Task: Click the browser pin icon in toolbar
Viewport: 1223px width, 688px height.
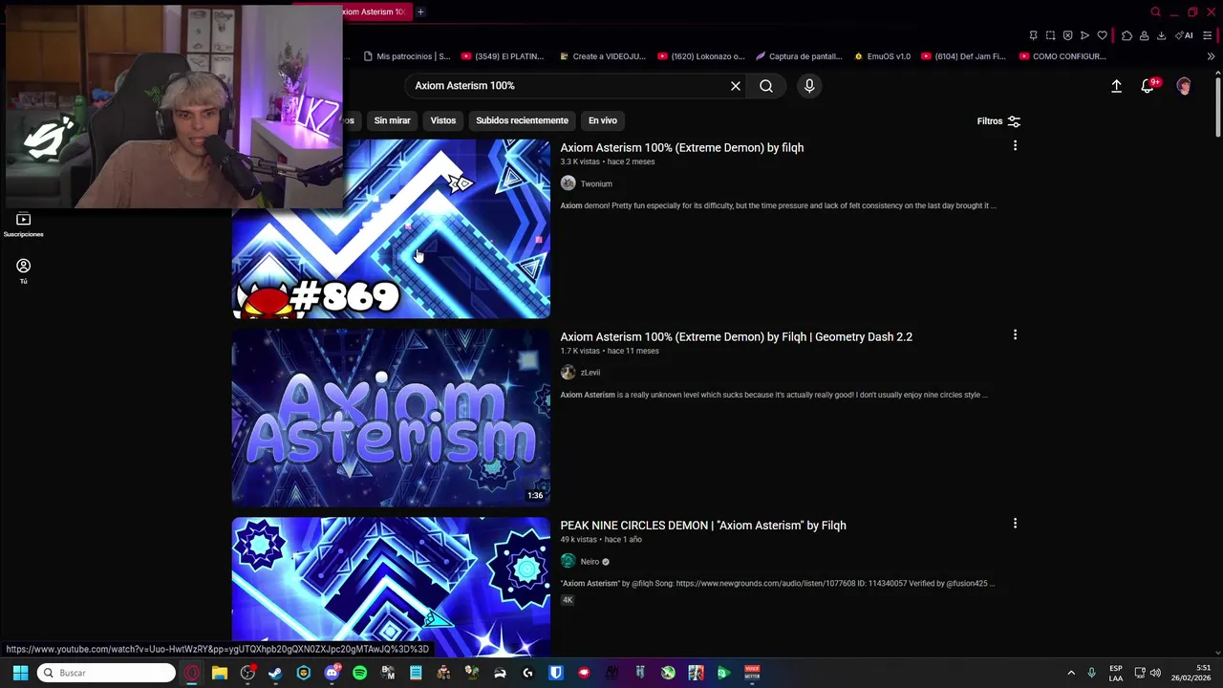Action: (x=1033, y=35)
